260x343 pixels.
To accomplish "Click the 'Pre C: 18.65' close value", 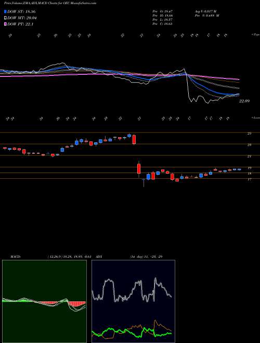I will (x=163, y=23).
